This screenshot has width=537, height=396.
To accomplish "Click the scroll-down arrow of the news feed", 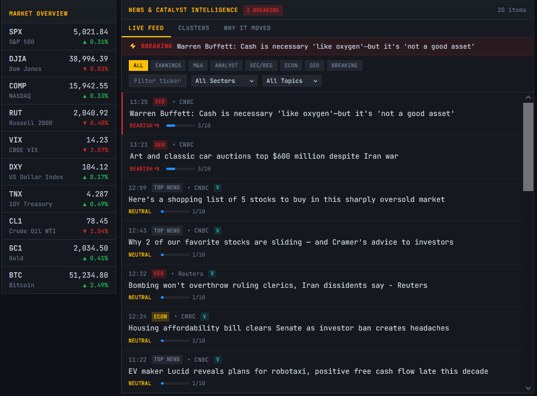I will pos(528,388).
